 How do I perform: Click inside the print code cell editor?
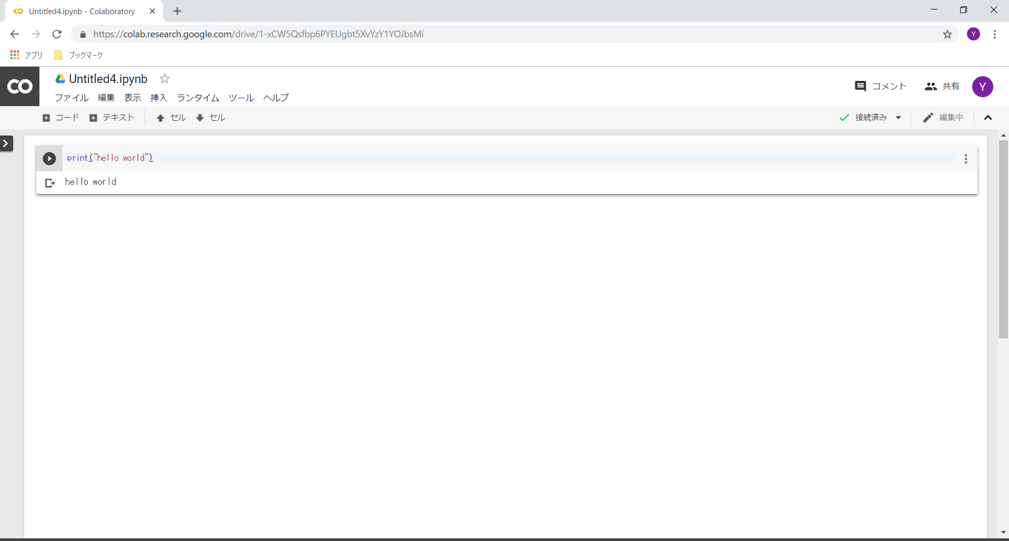coord(509,158)
